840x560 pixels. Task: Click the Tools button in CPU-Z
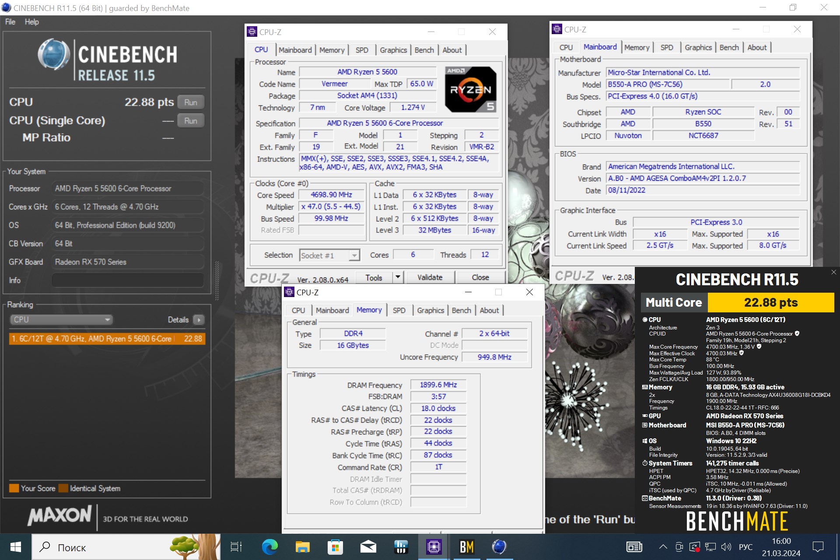tap(374, 277)
